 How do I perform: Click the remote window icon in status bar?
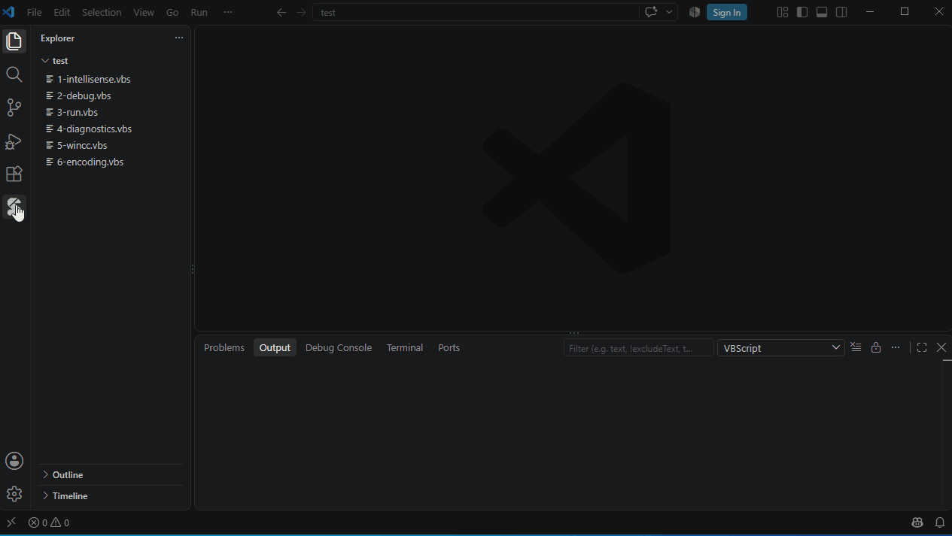tap(11, 522)
